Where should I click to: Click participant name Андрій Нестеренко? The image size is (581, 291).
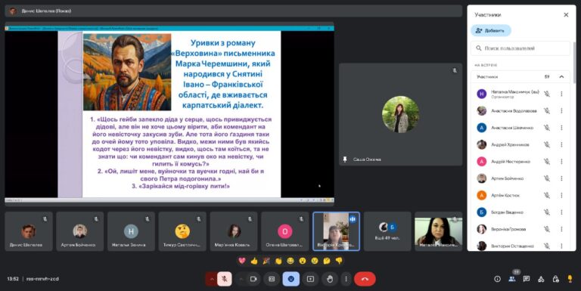point(511,162)
